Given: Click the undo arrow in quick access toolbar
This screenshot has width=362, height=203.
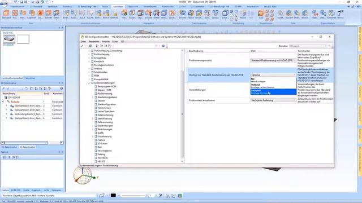Looking at the screenshot, I should (42, 2).
